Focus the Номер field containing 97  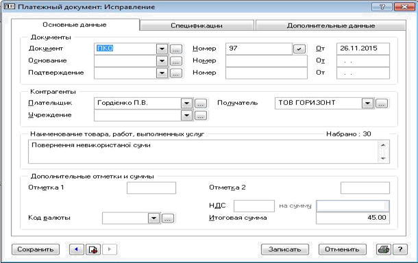(259, 49)
